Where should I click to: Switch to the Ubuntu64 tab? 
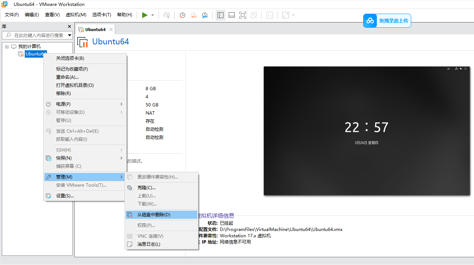click(95, 30)
